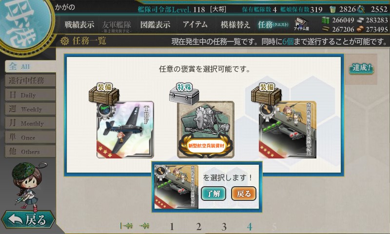This screenshot has height=234, width=390.
Task: Show only 遂行中任務 active quests
Action: click(30, 80)
